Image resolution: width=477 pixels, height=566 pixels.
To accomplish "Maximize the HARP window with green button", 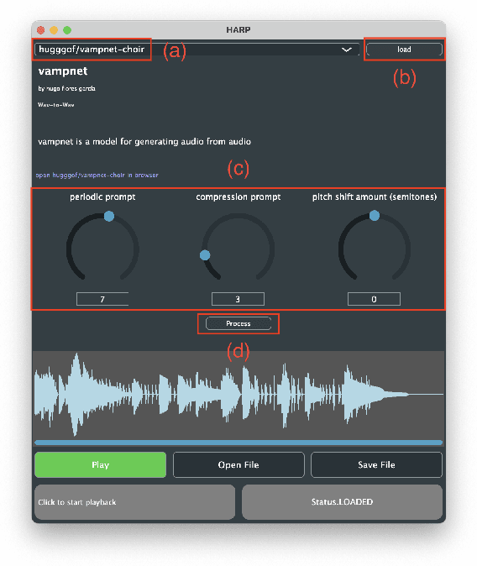I will (67, 30).
